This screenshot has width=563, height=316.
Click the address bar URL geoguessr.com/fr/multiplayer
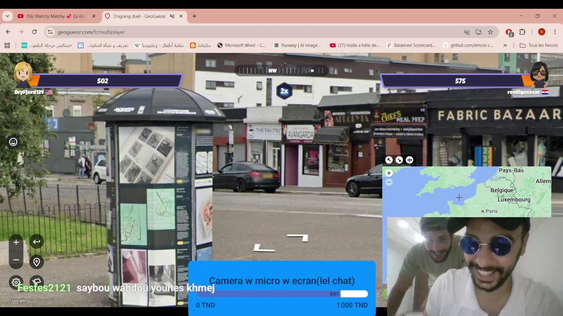91,32
